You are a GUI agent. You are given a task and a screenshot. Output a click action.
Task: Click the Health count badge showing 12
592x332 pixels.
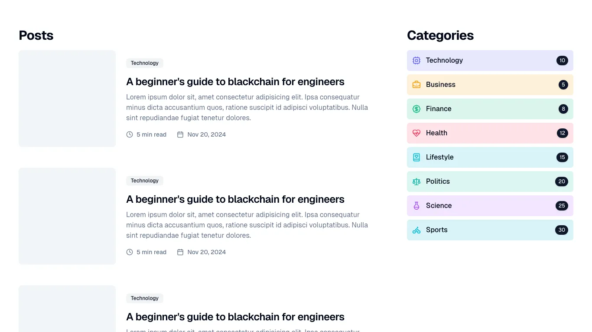[x=562, y=133]
